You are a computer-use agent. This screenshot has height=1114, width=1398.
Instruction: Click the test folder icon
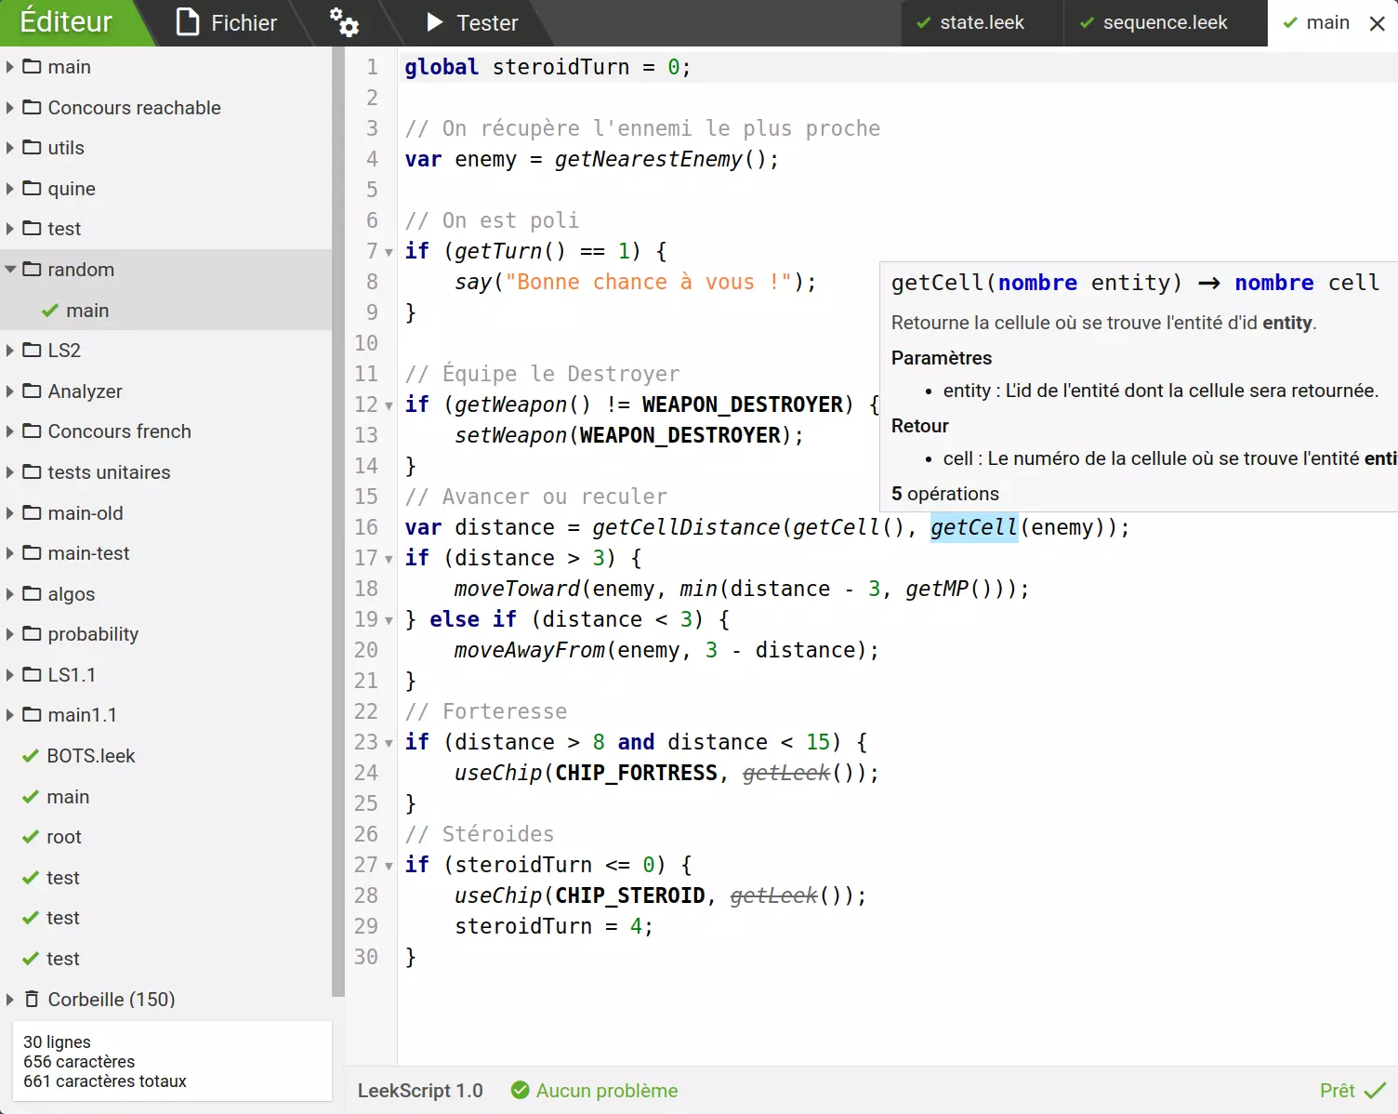click(33, 228)
